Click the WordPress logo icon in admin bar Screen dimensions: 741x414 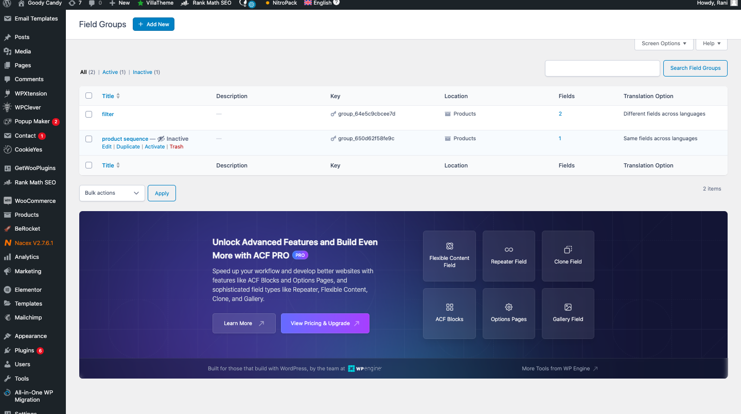[x=7, y=3]
